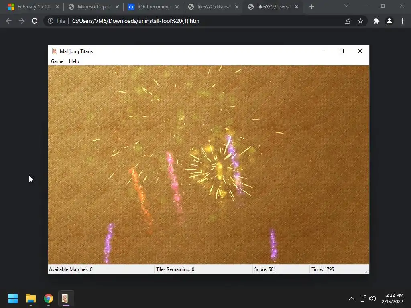Click the IObit tab favicon

pyautogui.click(x=131, y=7)
